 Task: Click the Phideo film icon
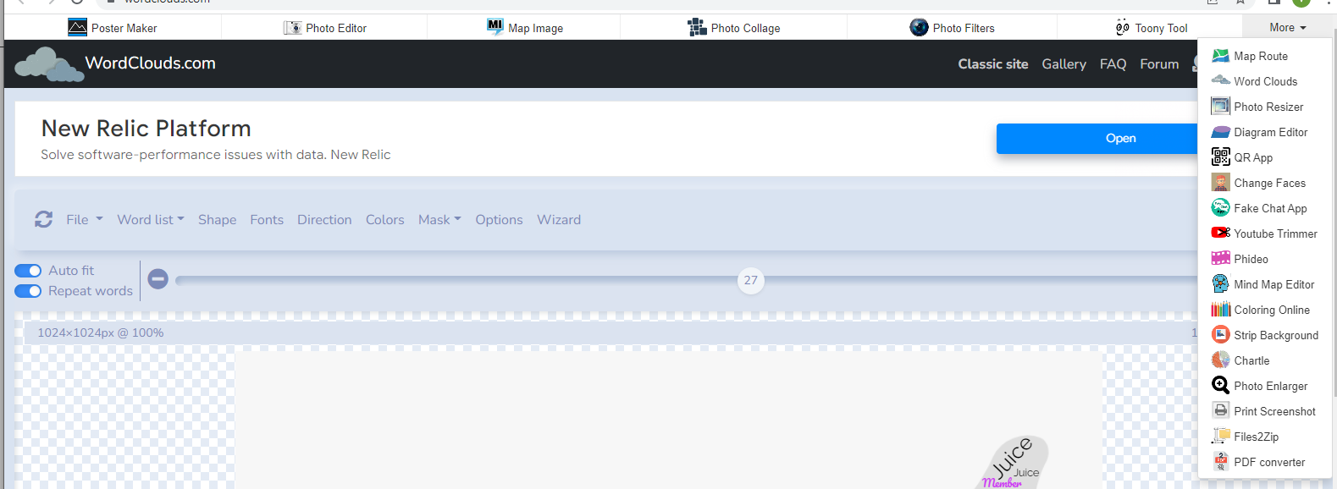1220,258
